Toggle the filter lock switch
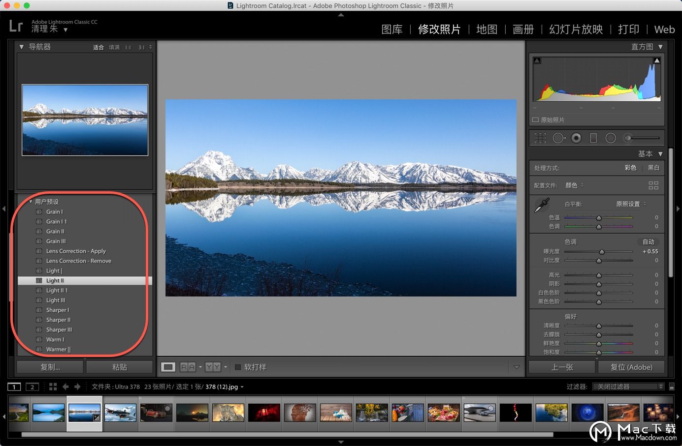Screen dimensions: 682x446 (672, 387)
